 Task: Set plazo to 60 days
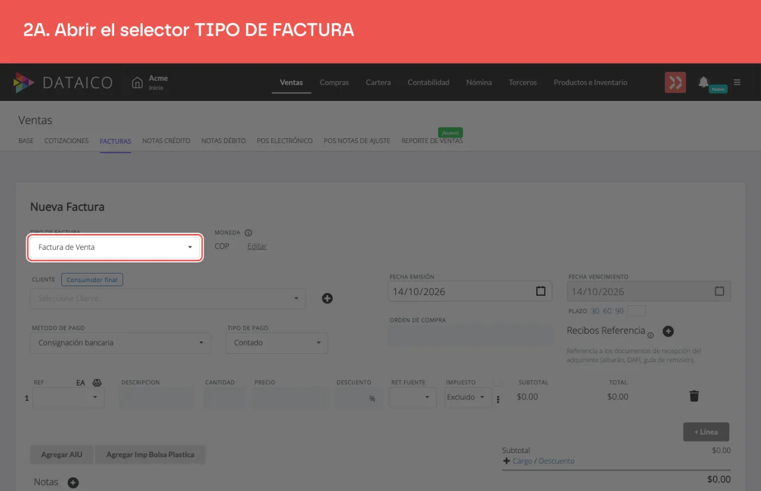coord(607,311)
